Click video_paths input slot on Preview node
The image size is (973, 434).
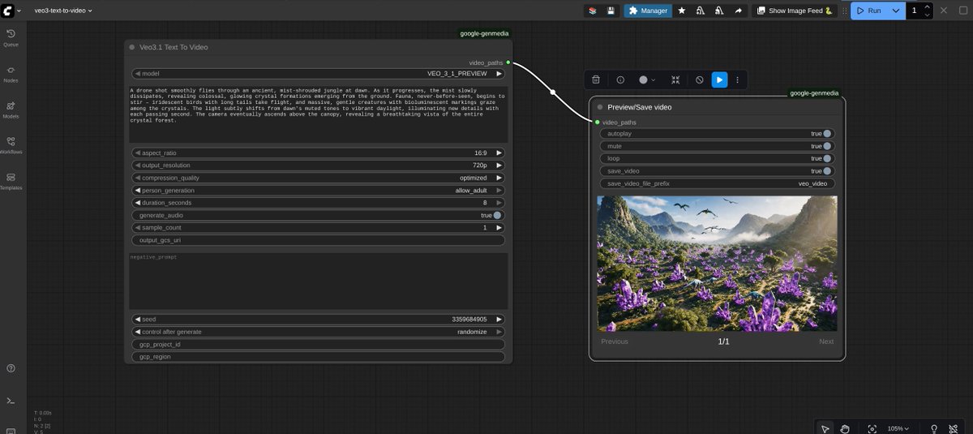598,122
